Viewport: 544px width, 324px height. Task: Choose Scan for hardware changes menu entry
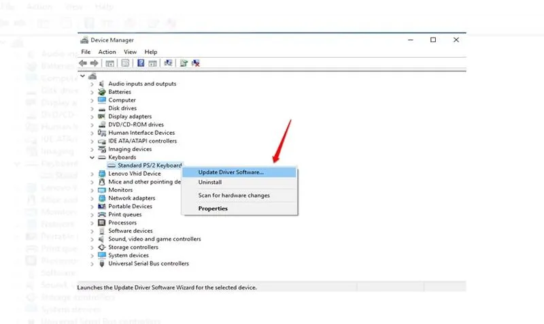[234, 195]
